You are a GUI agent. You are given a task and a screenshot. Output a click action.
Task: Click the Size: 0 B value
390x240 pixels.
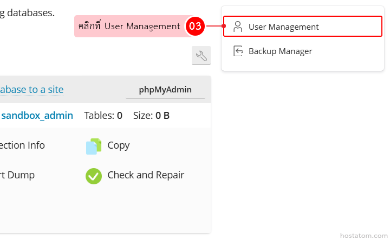pos(151,115)
